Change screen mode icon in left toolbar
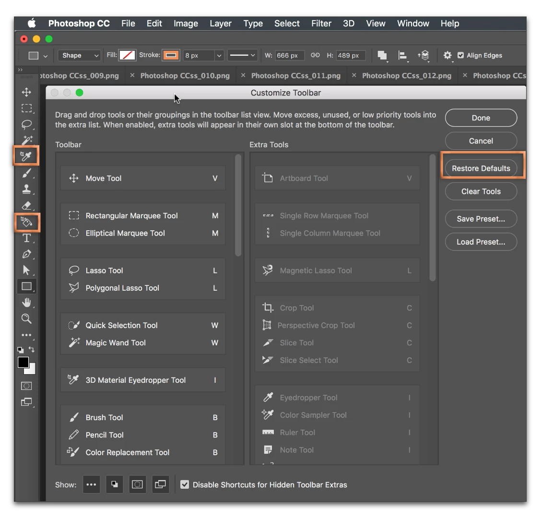The width and height of the screenshot is (541, 518). 26,402
